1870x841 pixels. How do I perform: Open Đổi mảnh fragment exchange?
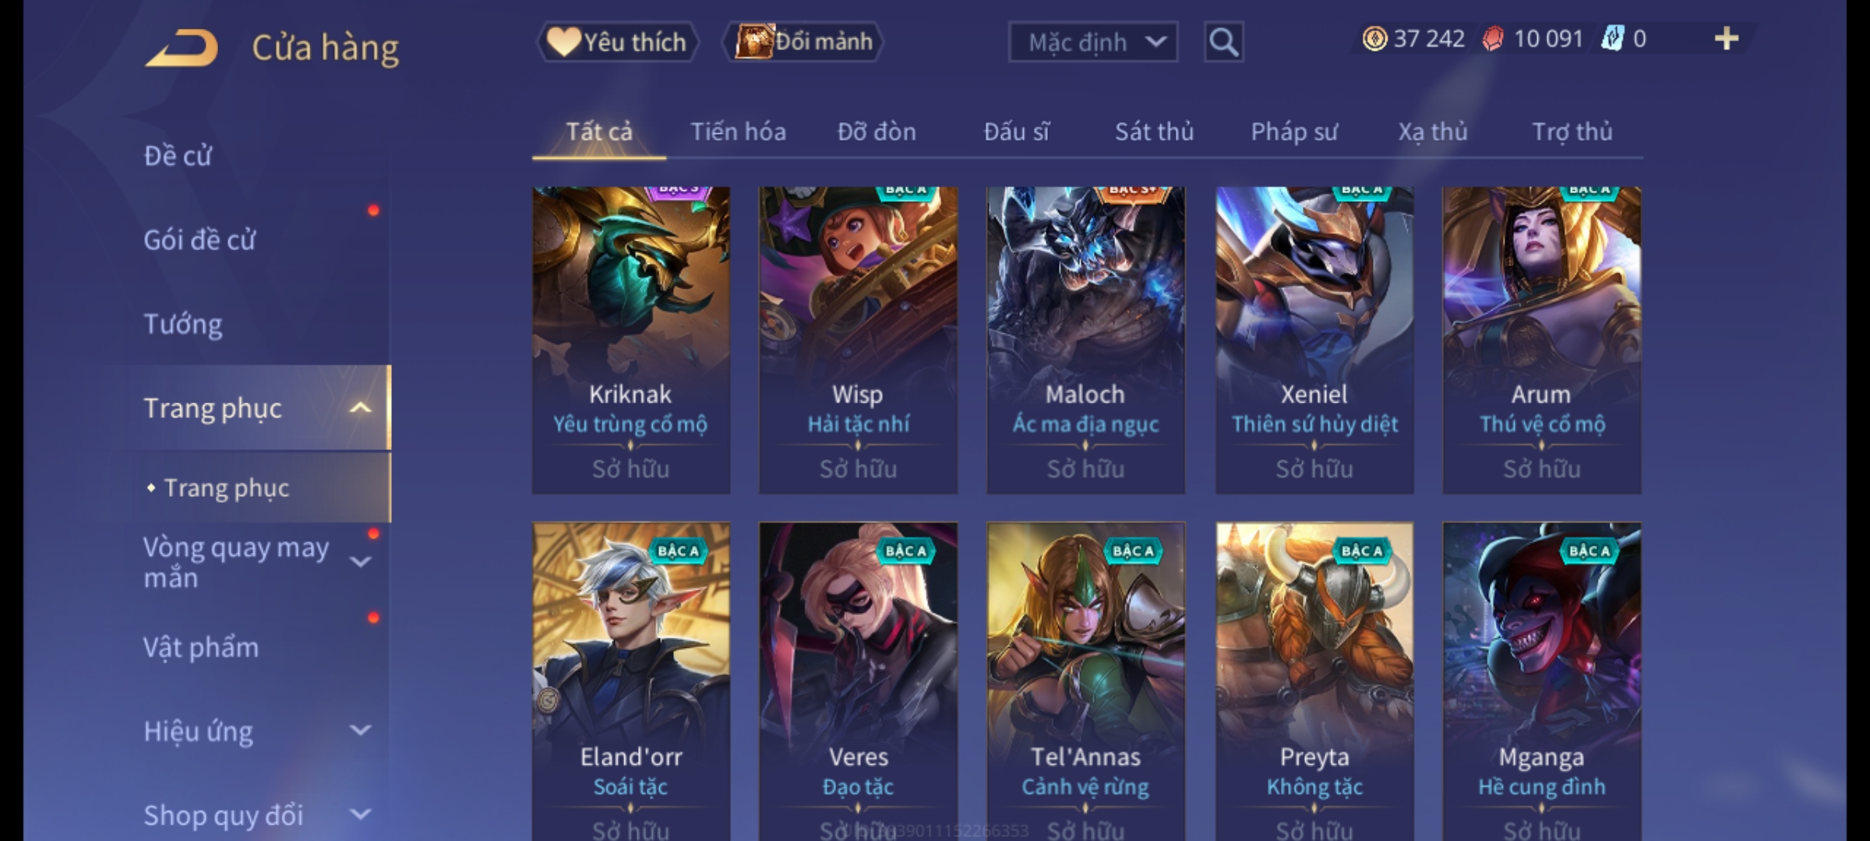[803, 41]
